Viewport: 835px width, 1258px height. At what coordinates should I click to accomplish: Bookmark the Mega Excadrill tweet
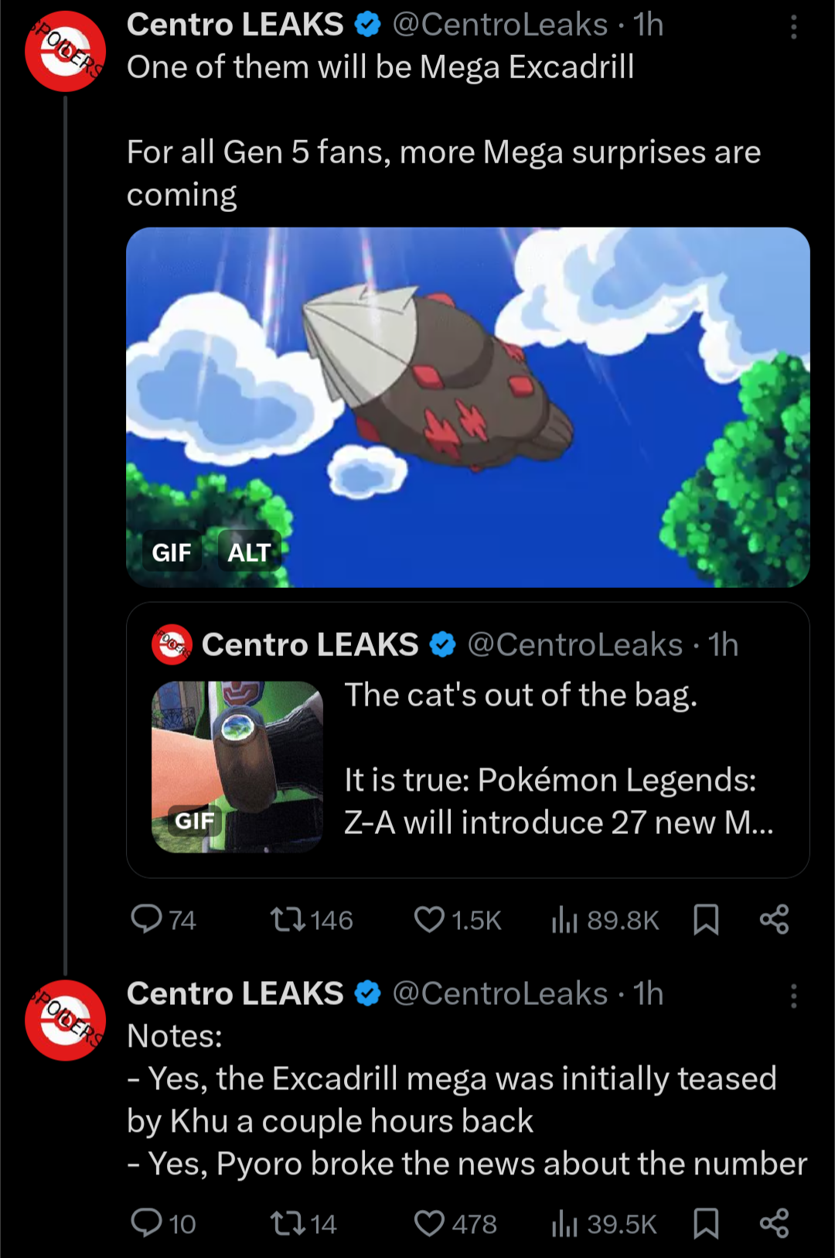(706, 919)
